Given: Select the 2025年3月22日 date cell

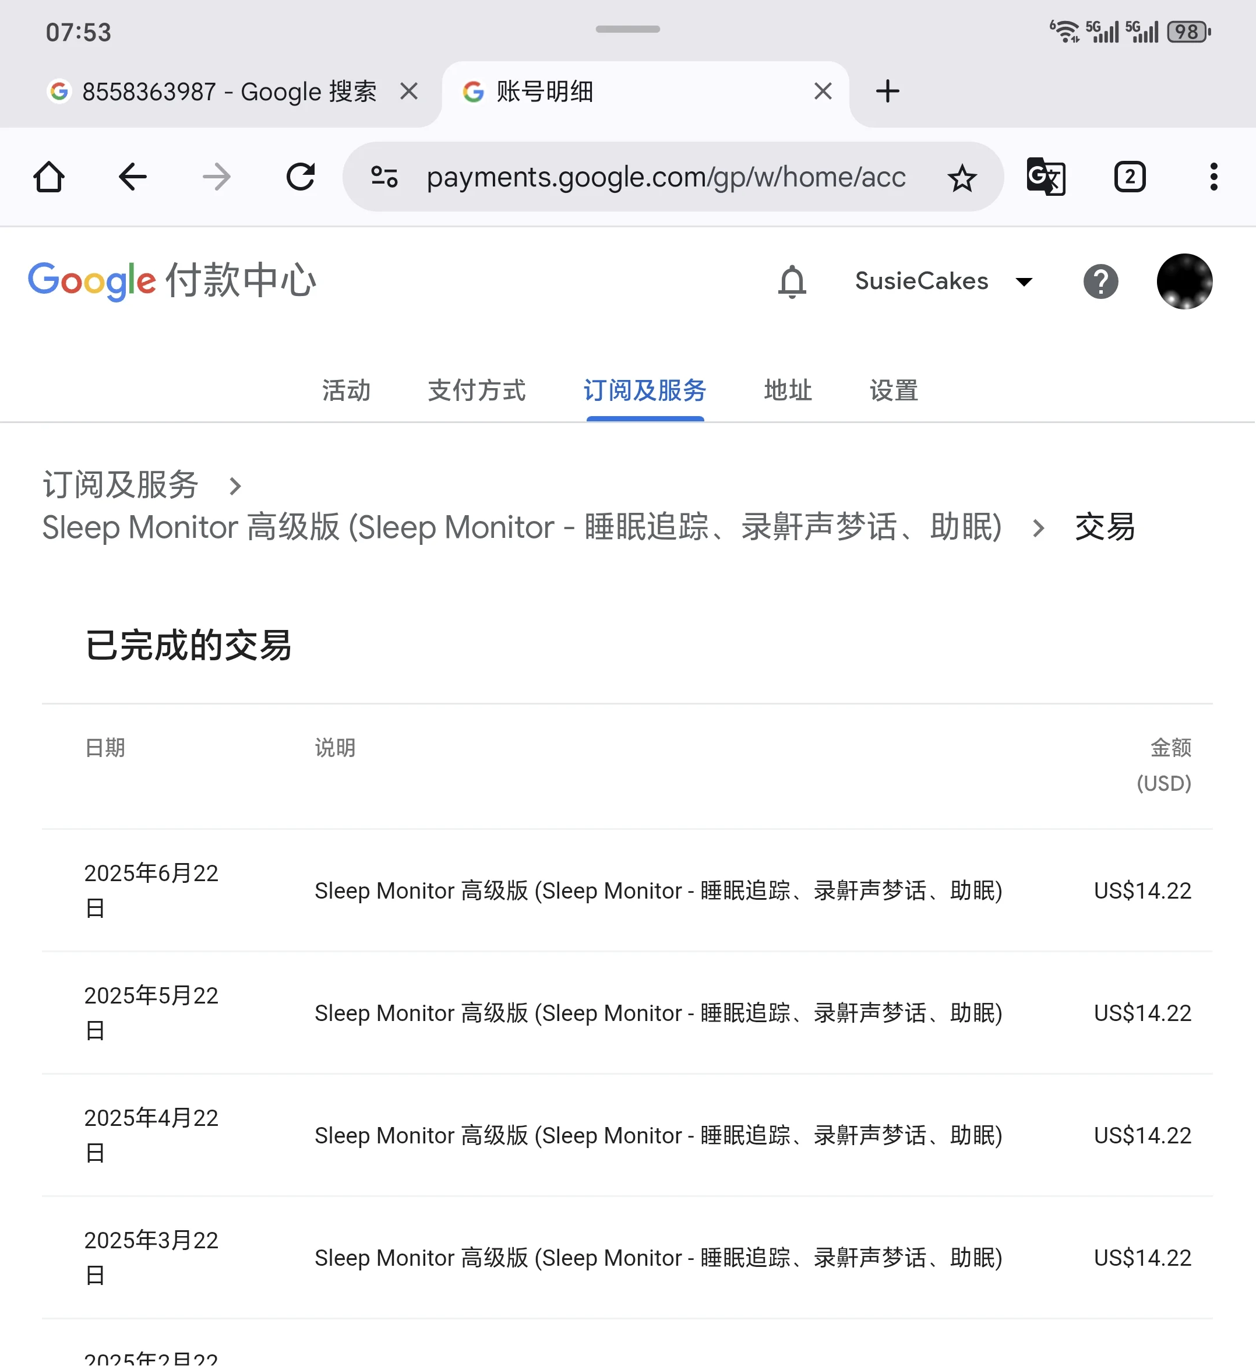Looking at the screenshot, I should [151, 1257].
